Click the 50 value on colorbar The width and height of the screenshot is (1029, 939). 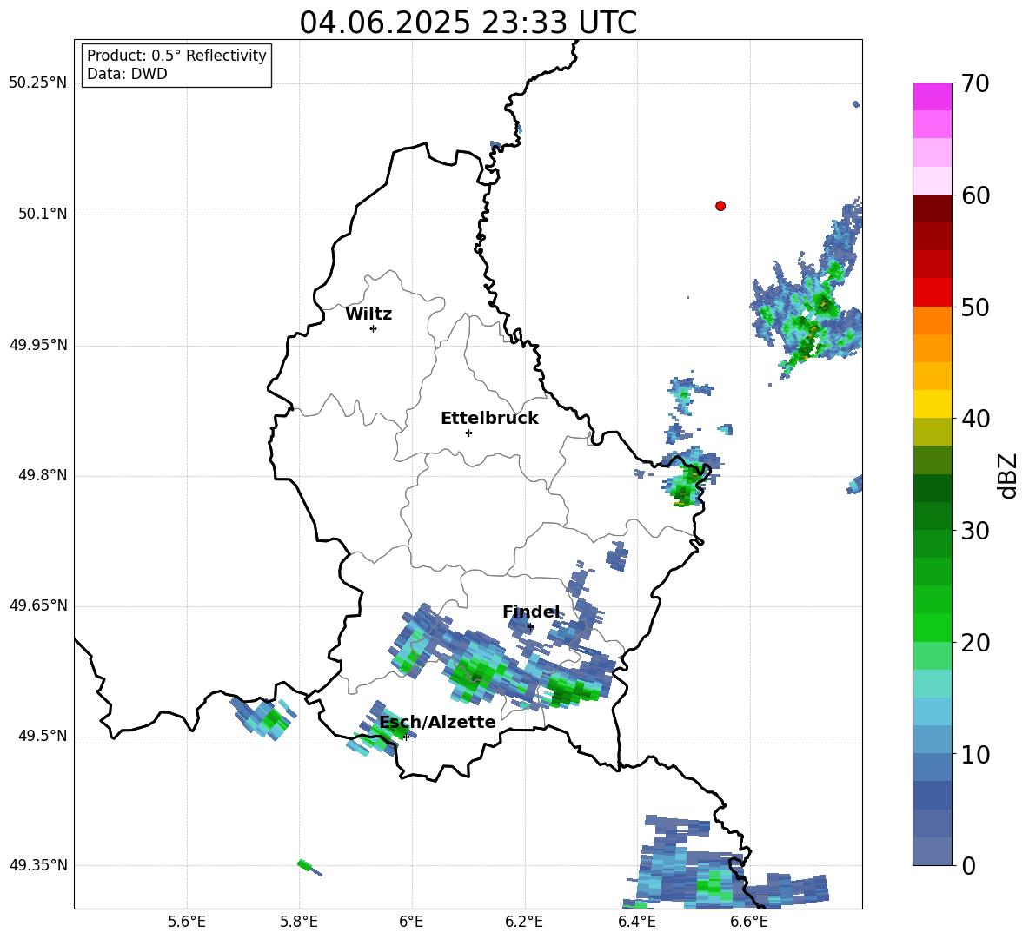[x=975, y=307]
